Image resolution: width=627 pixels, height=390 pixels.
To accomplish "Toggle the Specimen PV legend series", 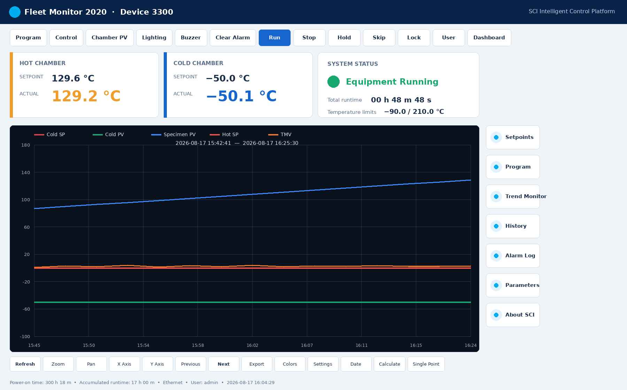I will click(173, 134).
